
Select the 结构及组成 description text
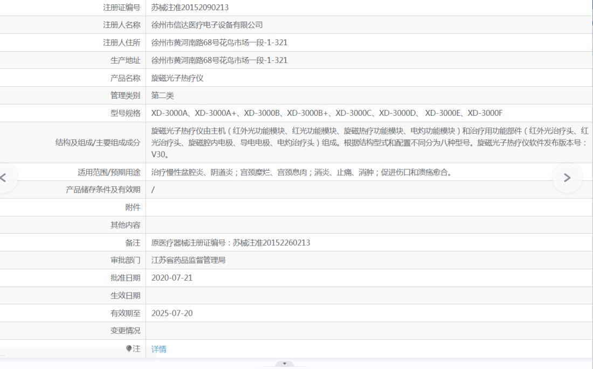[x=370, y=143]
